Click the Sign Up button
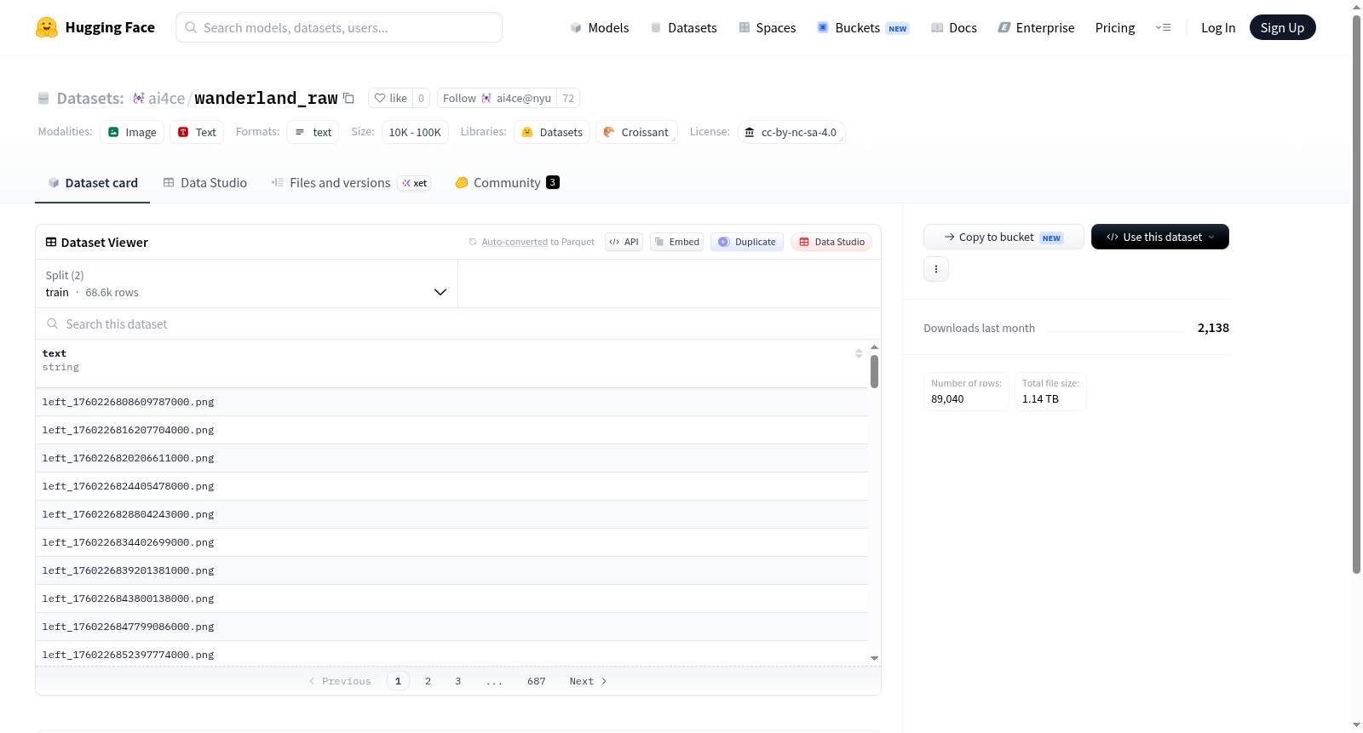1363x733 pixels. [1282, 27]
